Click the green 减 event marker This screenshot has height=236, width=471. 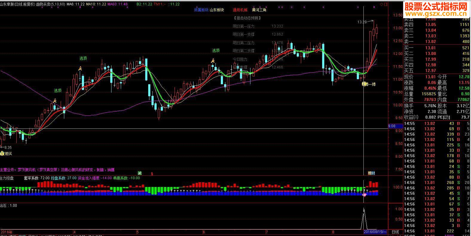pyautogui.click(x=140, y=173)
